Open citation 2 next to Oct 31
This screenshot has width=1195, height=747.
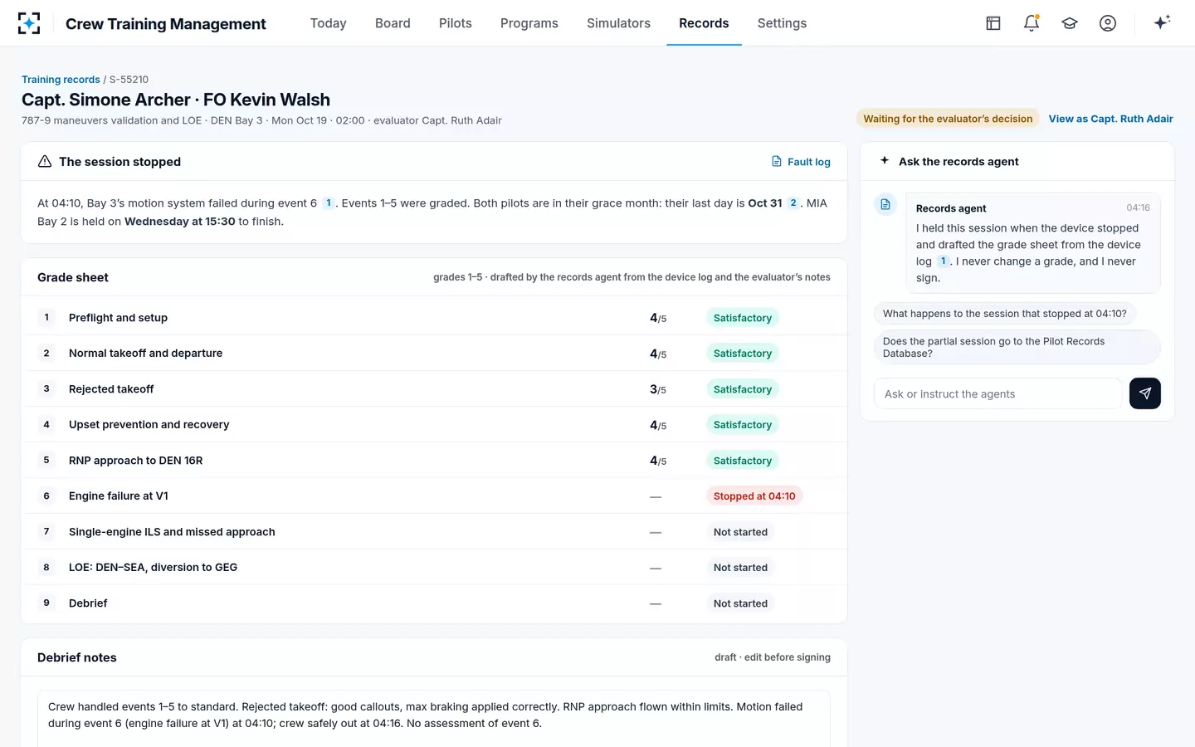793,203
